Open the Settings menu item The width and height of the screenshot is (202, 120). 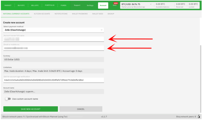90,5
